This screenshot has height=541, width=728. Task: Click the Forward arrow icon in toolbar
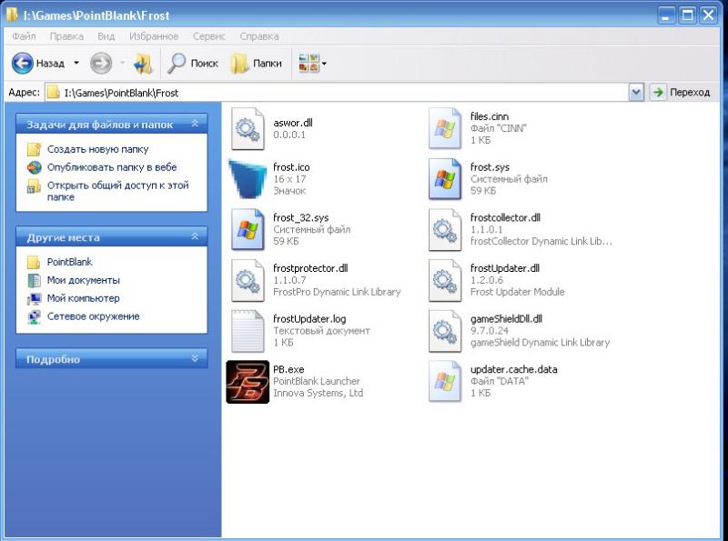[x=101, y=64]
